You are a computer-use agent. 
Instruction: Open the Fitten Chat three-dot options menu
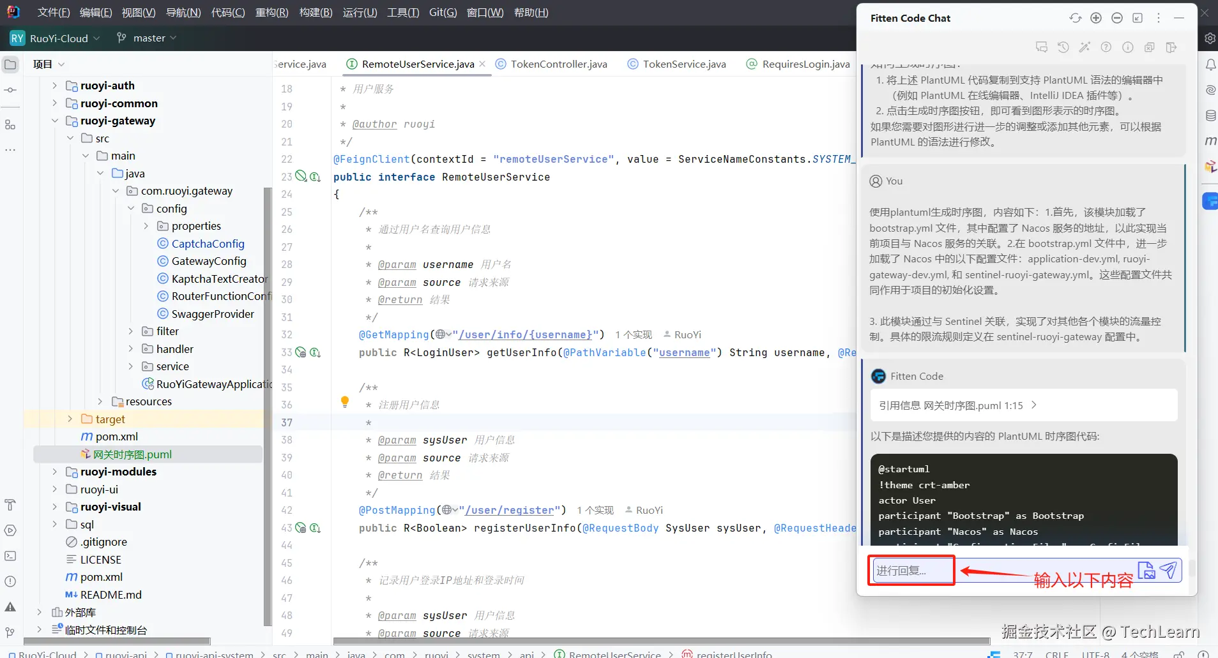coord(1159,18)
